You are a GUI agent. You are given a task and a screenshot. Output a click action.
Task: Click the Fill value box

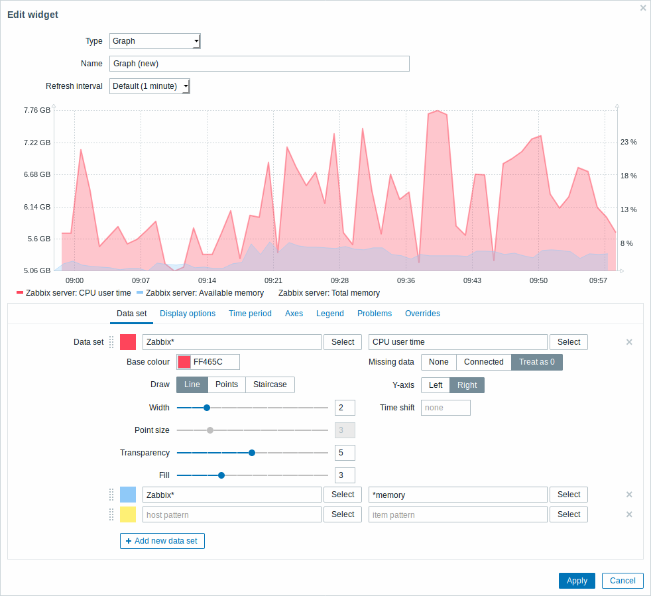[345, 475]
